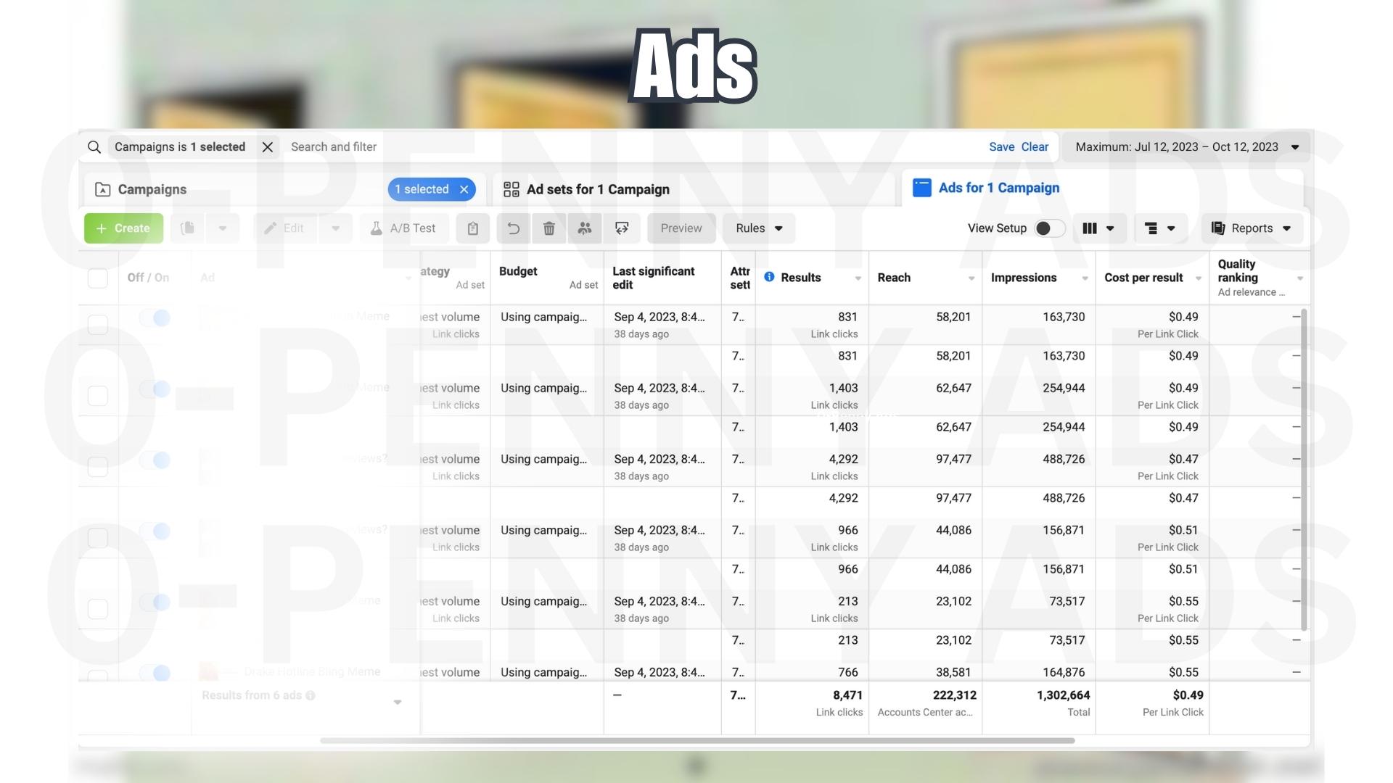
Task: Click the horizontal scrollbar at table bottom
Action: tap(696, 741)
